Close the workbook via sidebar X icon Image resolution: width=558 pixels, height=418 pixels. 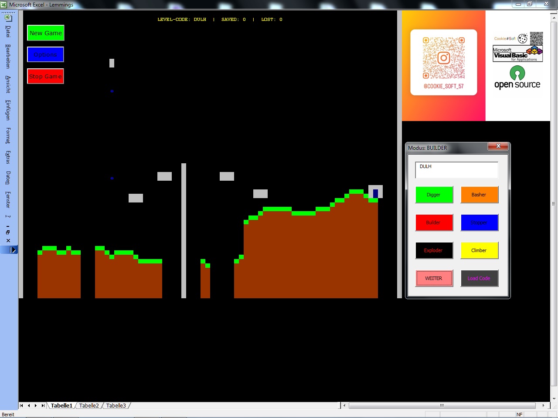click(x=8, y=240)
